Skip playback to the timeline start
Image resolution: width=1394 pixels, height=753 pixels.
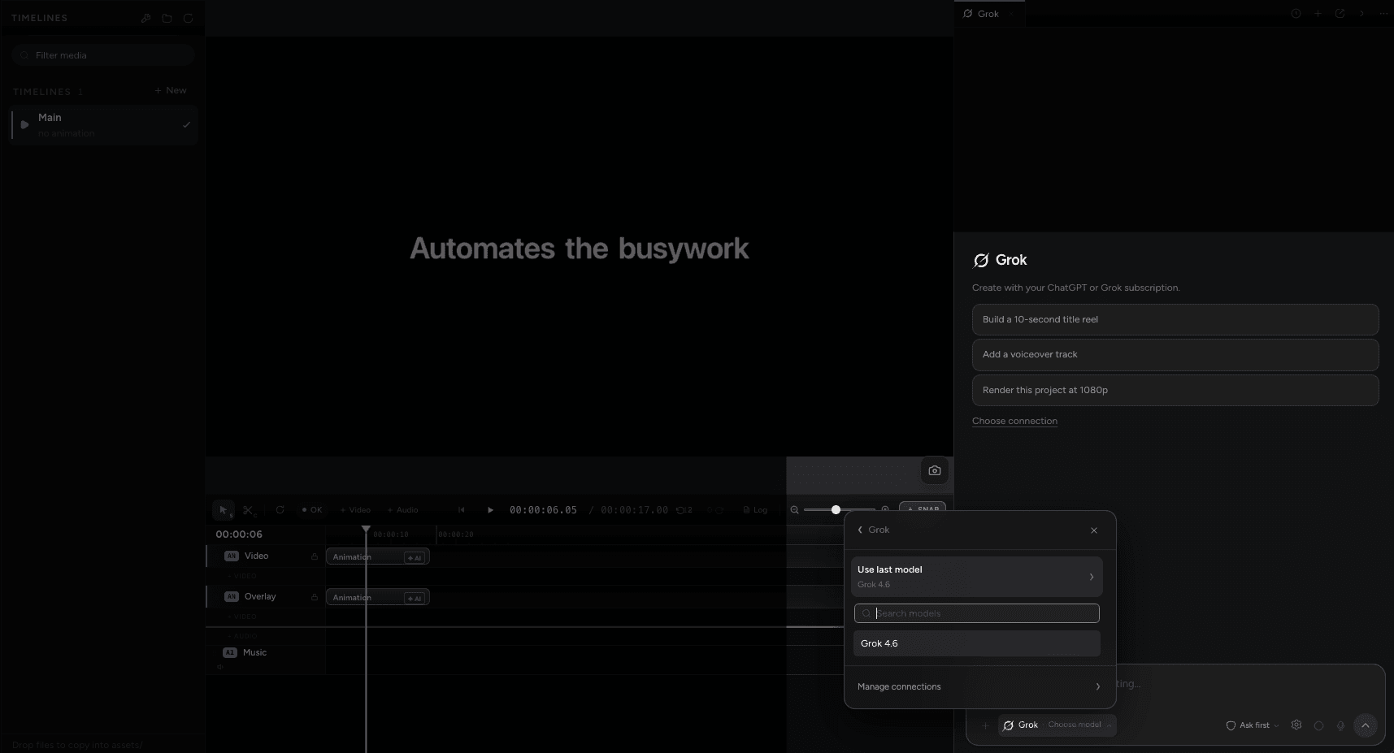tap(461, 510)
